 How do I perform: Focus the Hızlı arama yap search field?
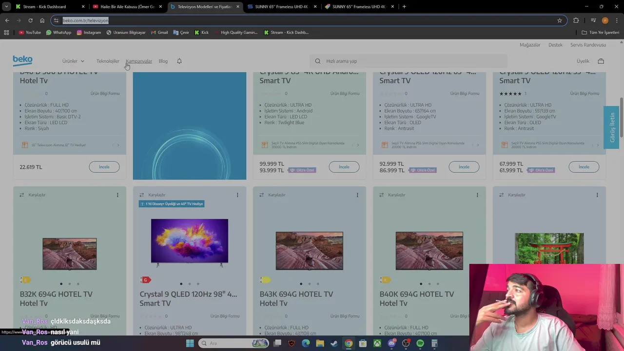click(409, 61)
